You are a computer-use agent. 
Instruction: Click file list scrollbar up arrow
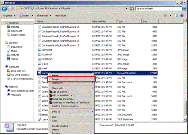185,21
